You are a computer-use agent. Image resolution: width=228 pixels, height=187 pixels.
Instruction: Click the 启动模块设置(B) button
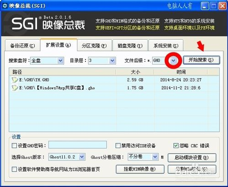click(x=192, y=158)
